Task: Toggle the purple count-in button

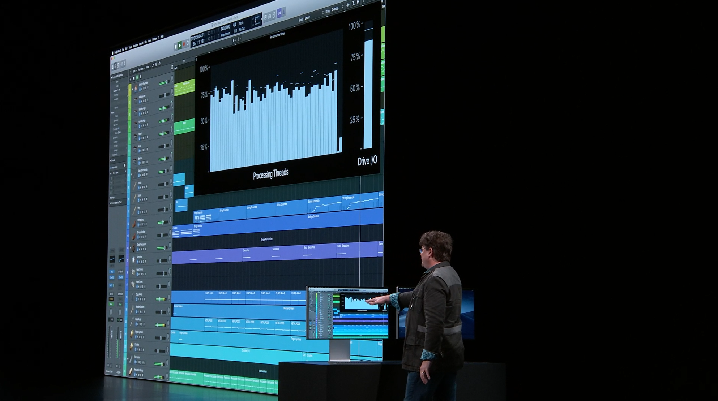Action: [279, 13]
